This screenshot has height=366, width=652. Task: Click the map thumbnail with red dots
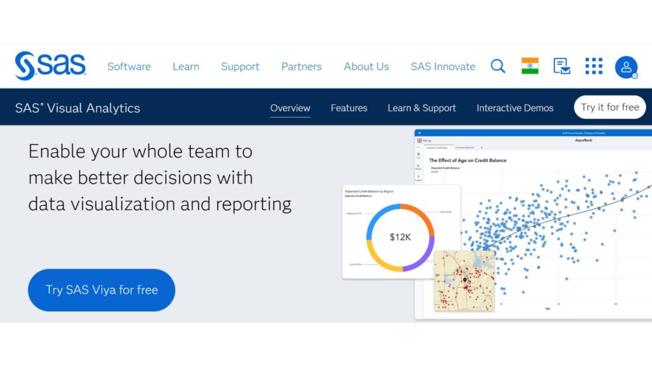pos(464,280)
